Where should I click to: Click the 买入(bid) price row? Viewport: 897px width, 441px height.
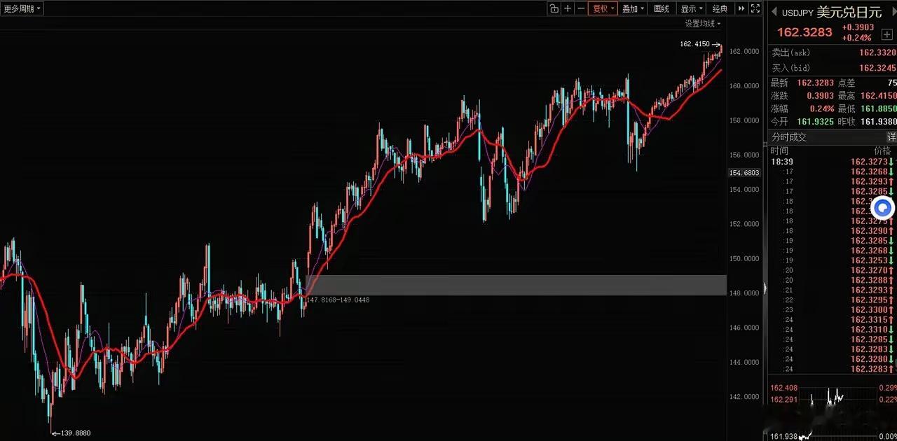(x=833, y=68)
